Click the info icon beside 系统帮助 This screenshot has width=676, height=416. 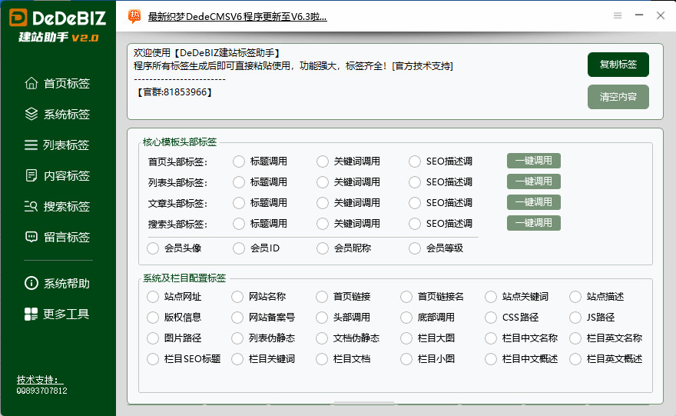pyautogui.click(x=31, y=283)
